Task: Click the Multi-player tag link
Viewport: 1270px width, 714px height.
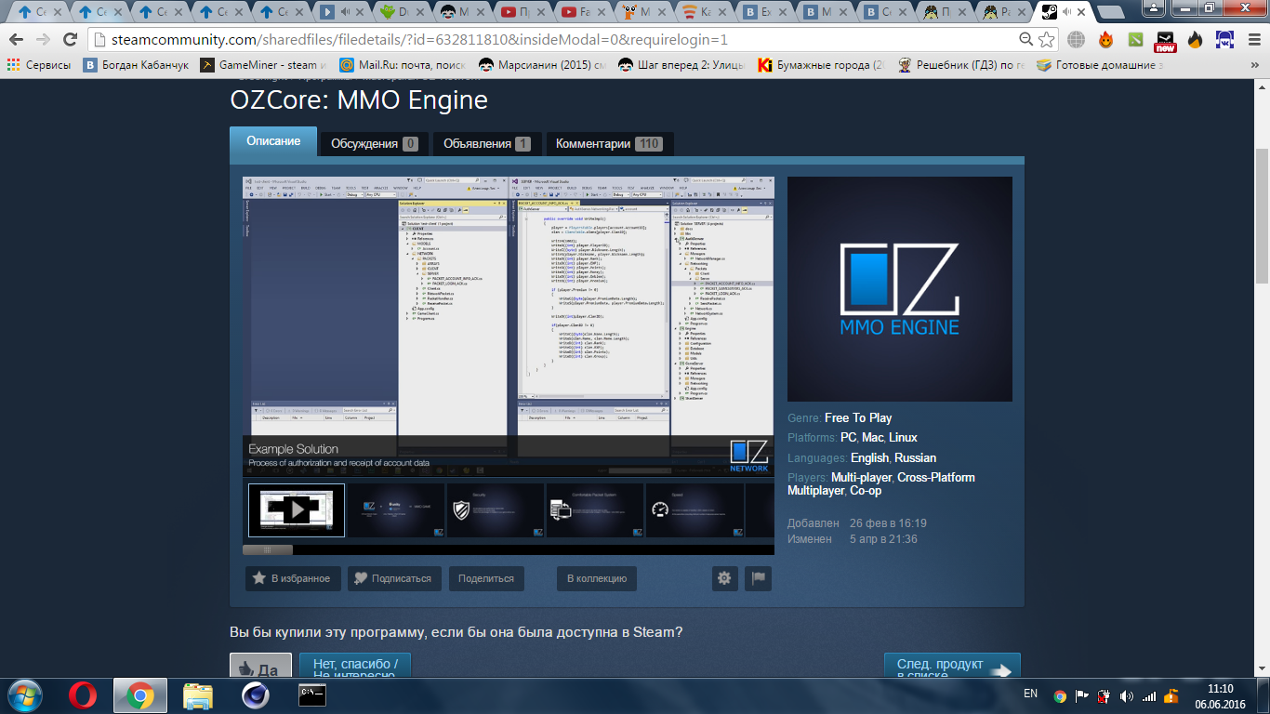Action: [862, 477]
